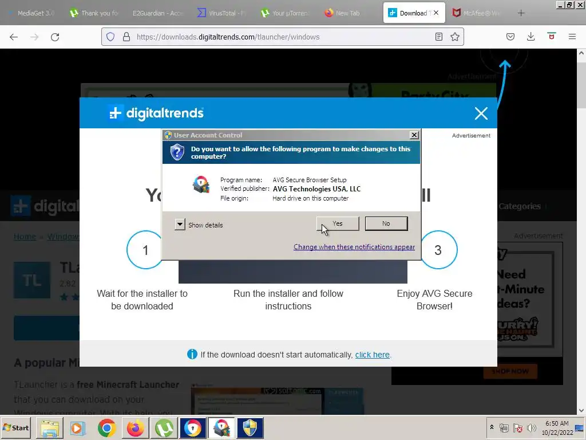Click Yes in User Account Control dialog

pos(338,223)
